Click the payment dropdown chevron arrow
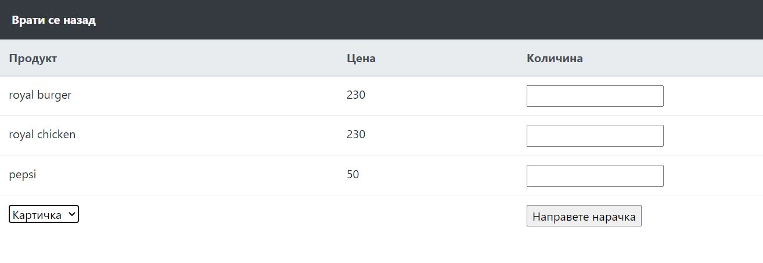Screen dimensions: 763x263 pyautogui.click(x=71, y=214)
